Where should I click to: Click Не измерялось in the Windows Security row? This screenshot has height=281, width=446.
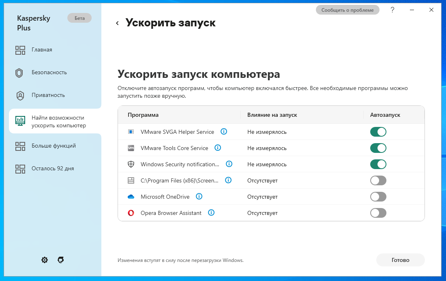click(267, 164)
